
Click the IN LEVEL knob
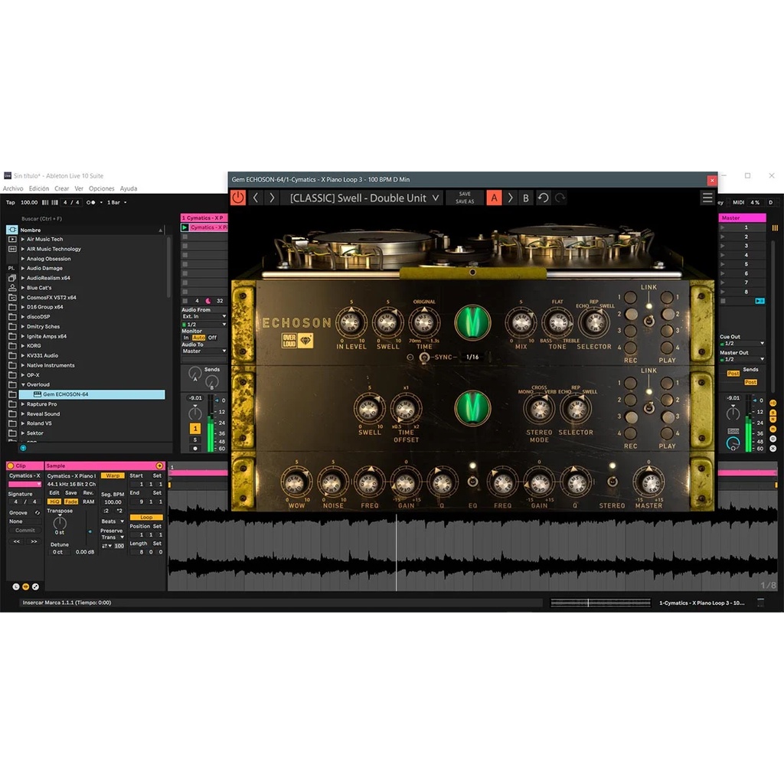[351, 322]
